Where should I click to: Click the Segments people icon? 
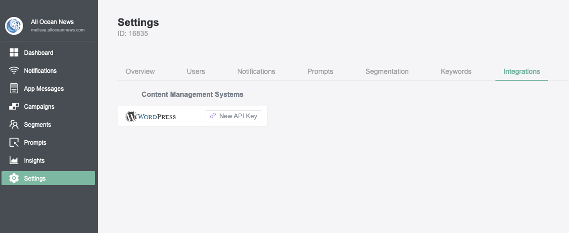coord(14,125)
